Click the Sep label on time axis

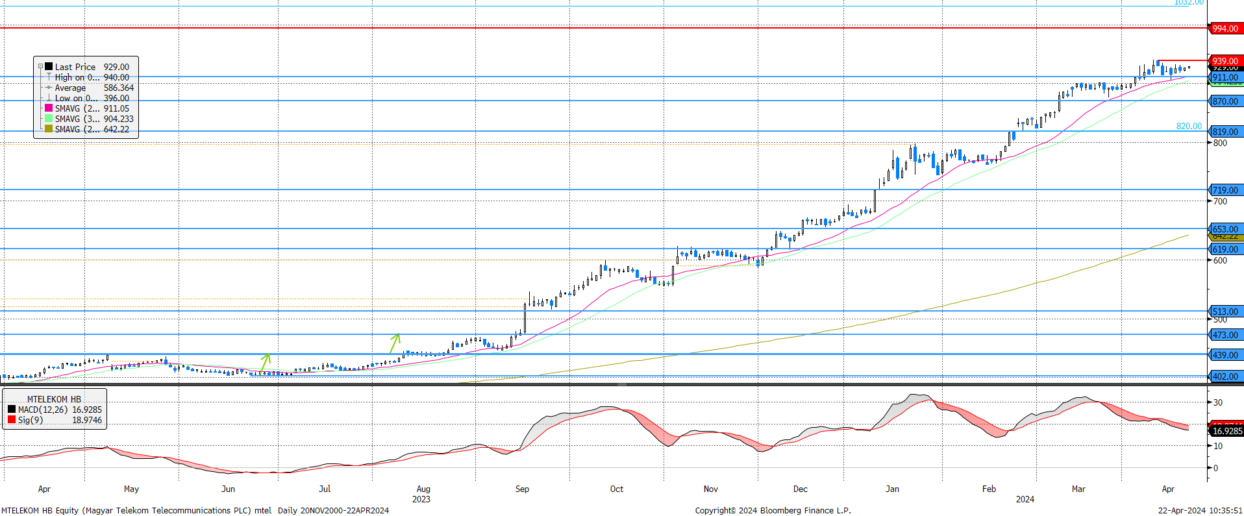(x=522, y=489)
